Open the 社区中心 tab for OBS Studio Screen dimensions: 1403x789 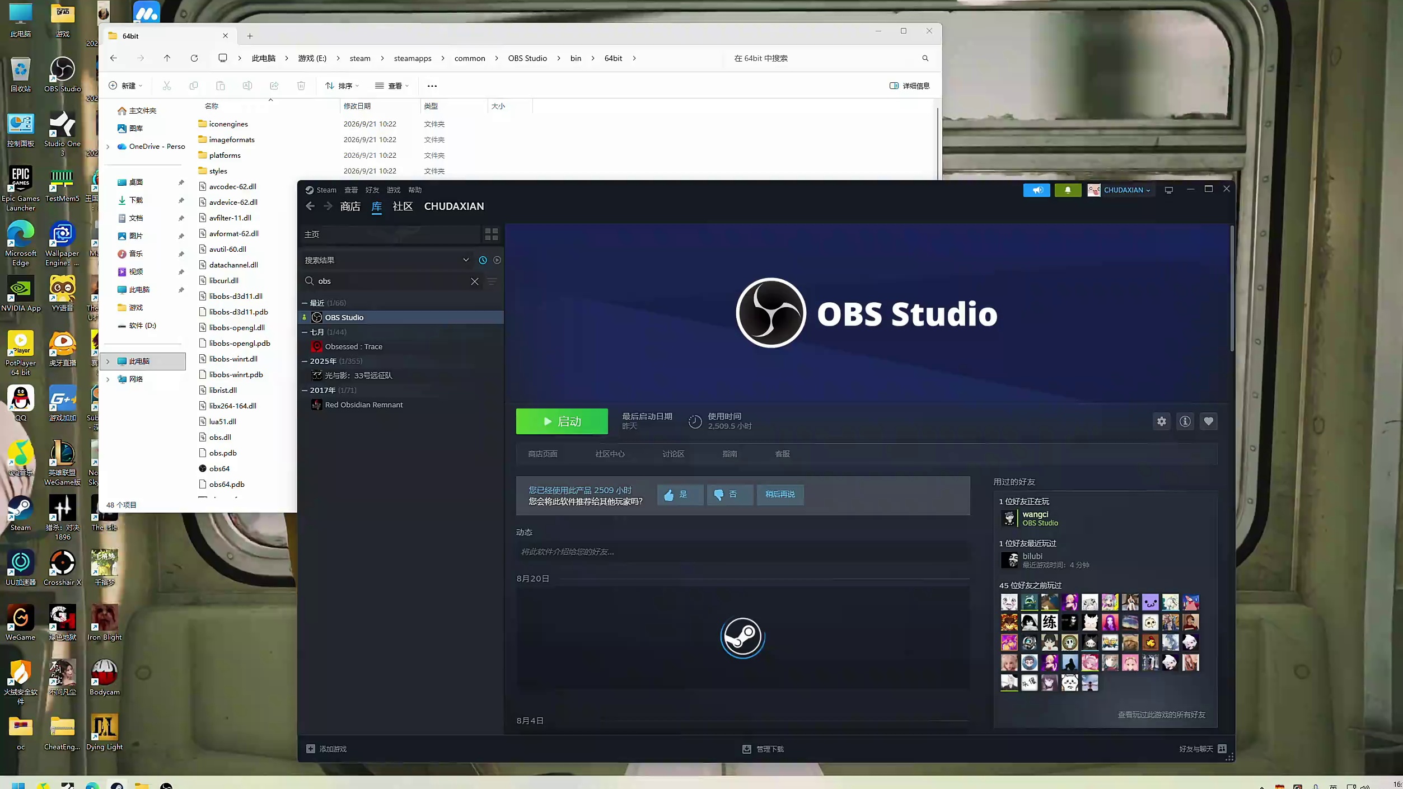(610, 454)
